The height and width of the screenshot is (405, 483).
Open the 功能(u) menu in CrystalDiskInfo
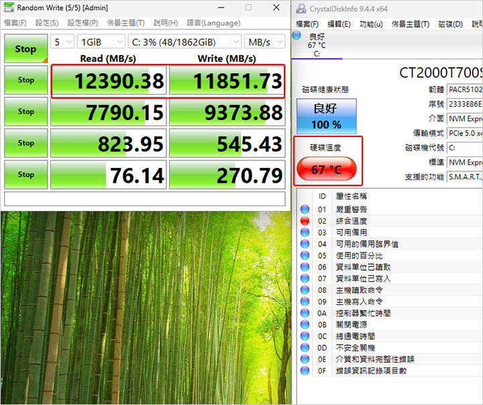[x=371, y=24]
